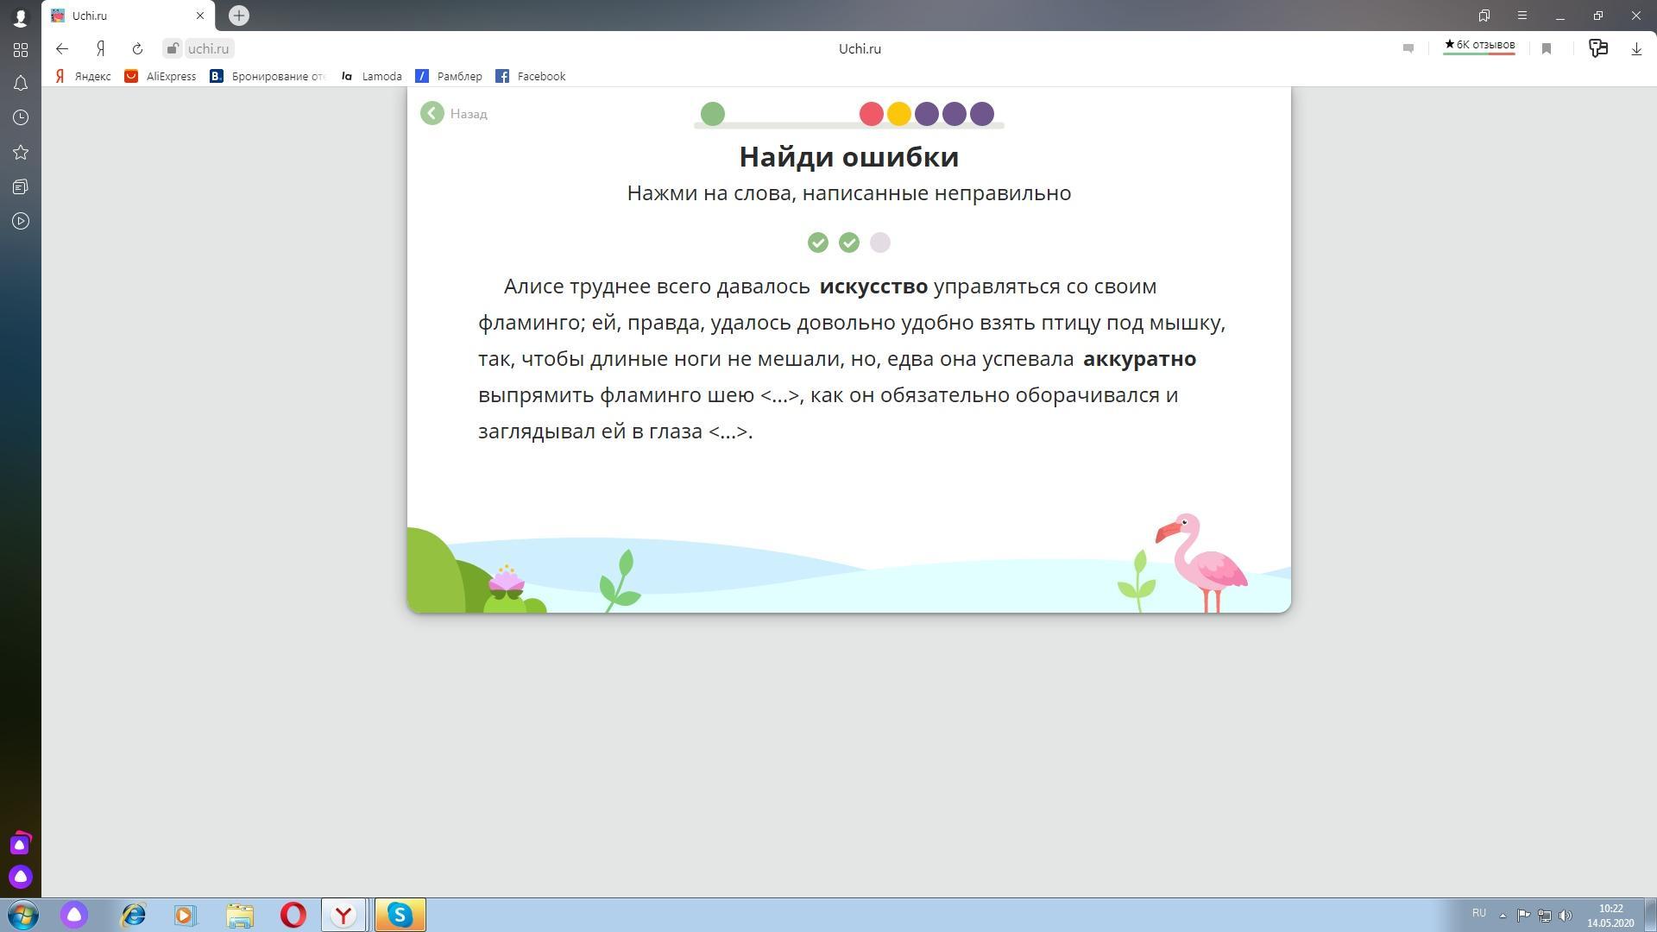Bookmark this page with flag icon
The height and width of the screenshot is (932, 1657).
click(x=1547, y=49)
